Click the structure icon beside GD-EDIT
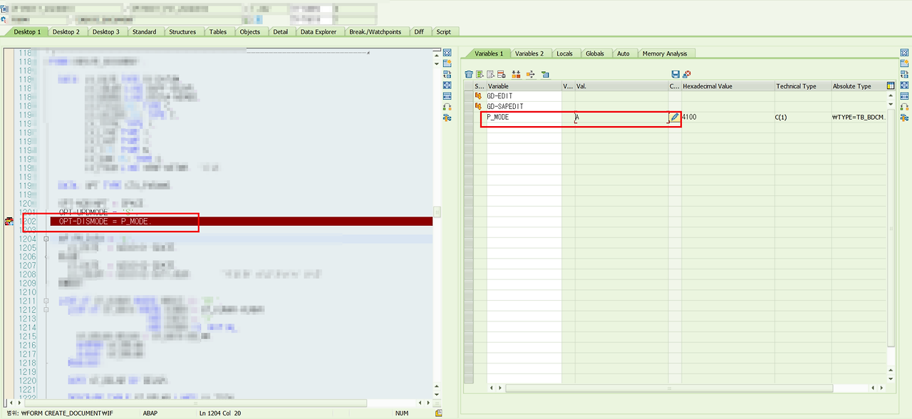 [478, 95]
